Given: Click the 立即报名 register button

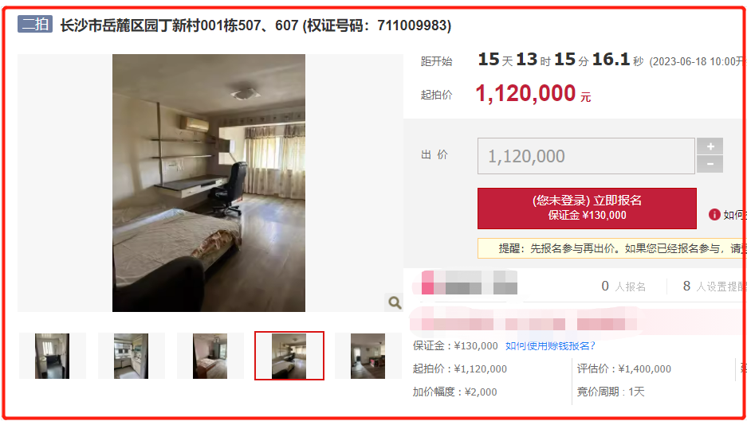Looking at the screenshot, I should tap(587, 208).
